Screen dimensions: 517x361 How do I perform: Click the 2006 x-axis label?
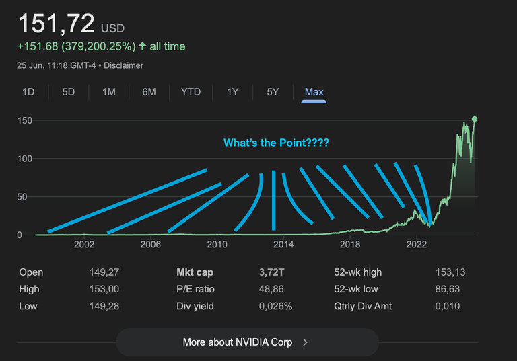[150, 245]
